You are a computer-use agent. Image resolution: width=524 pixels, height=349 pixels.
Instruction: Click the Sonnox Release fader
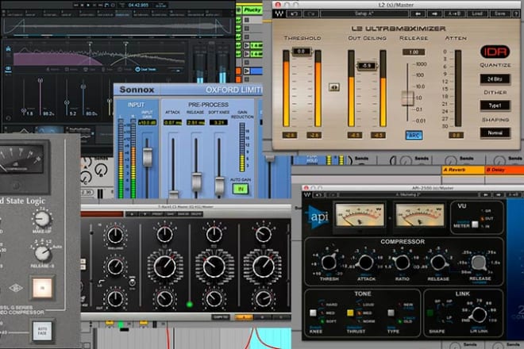point(196,182)
